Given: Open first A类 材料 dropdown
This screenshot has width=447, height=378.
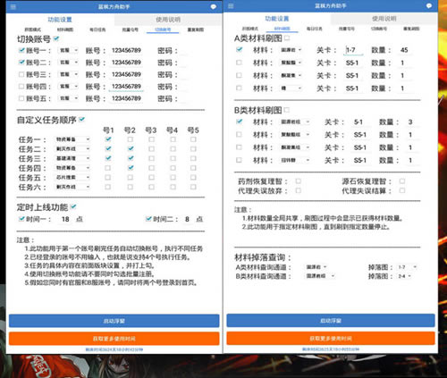Looking at the screenshot, I should point(291,50).
